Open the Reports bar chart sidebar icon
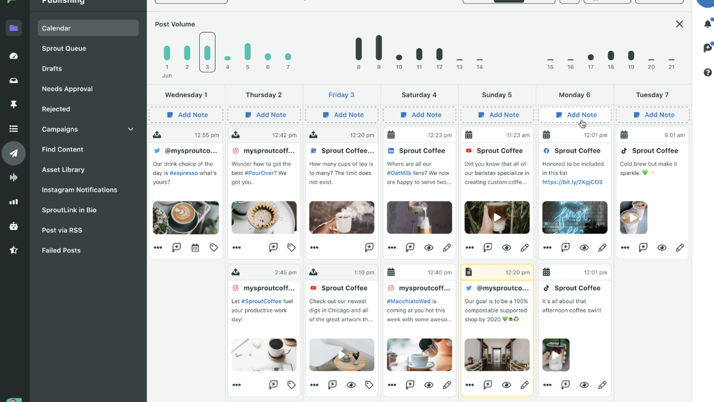714x402 pixels. [13, 202]
